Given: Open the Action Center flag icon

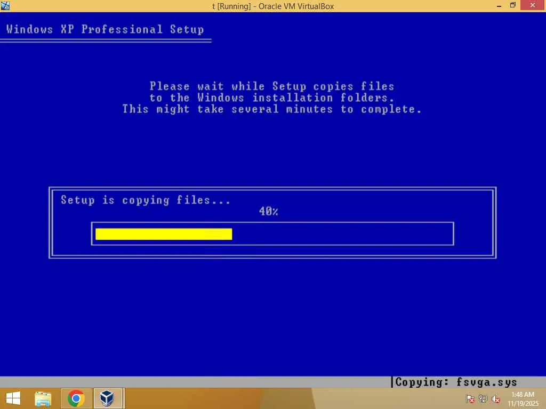Looking at the screenshot, I should (x=470, y=398).
